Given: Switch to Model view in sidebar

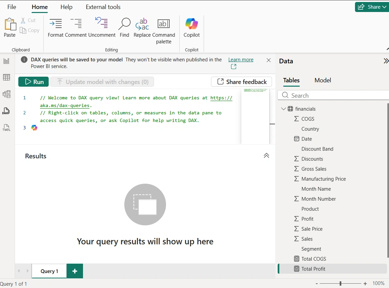Looking at the screenshot, I should (x=6, y=94).
